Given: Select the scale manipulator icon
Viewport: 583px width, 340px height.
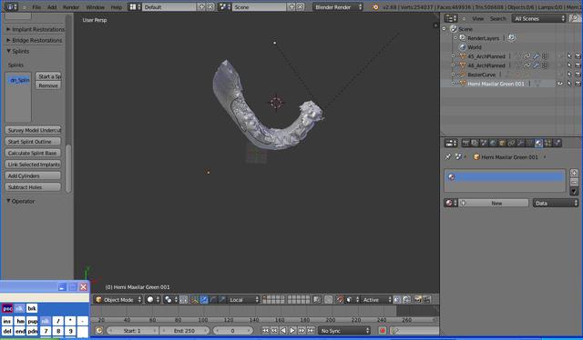Looking at the screenshot, I should pyautogui.click(x=222, y=299).
